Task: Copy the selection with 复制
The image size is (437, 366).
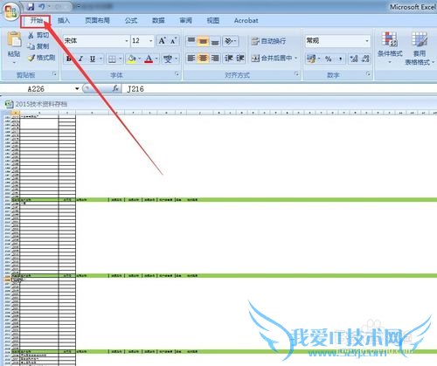Action: tap(38, 46)
